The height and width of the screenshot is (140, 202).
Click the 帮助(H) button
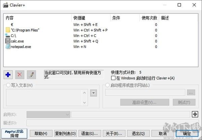(41, 133)
